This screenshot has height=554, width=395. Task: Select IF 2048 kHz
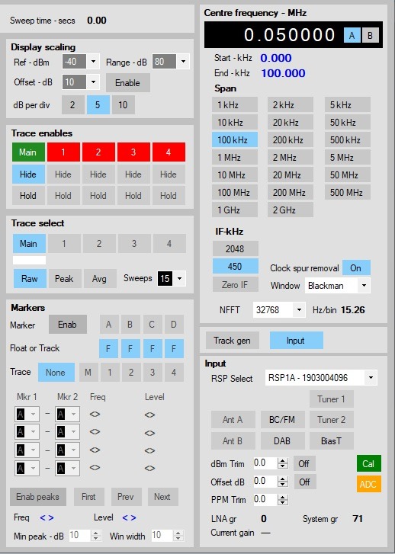(x=235, y=248)
